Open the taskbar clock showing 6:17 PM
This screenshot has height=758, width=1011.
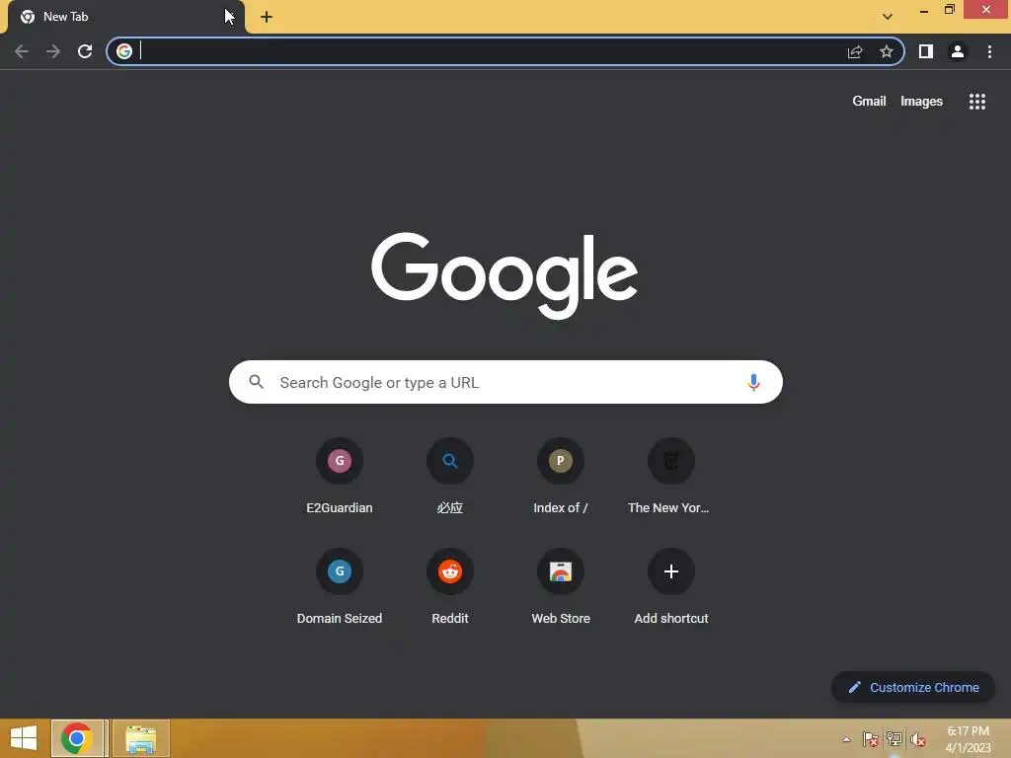pos(968,739)
